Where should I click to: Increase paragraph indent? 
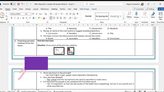coord(70,14)
